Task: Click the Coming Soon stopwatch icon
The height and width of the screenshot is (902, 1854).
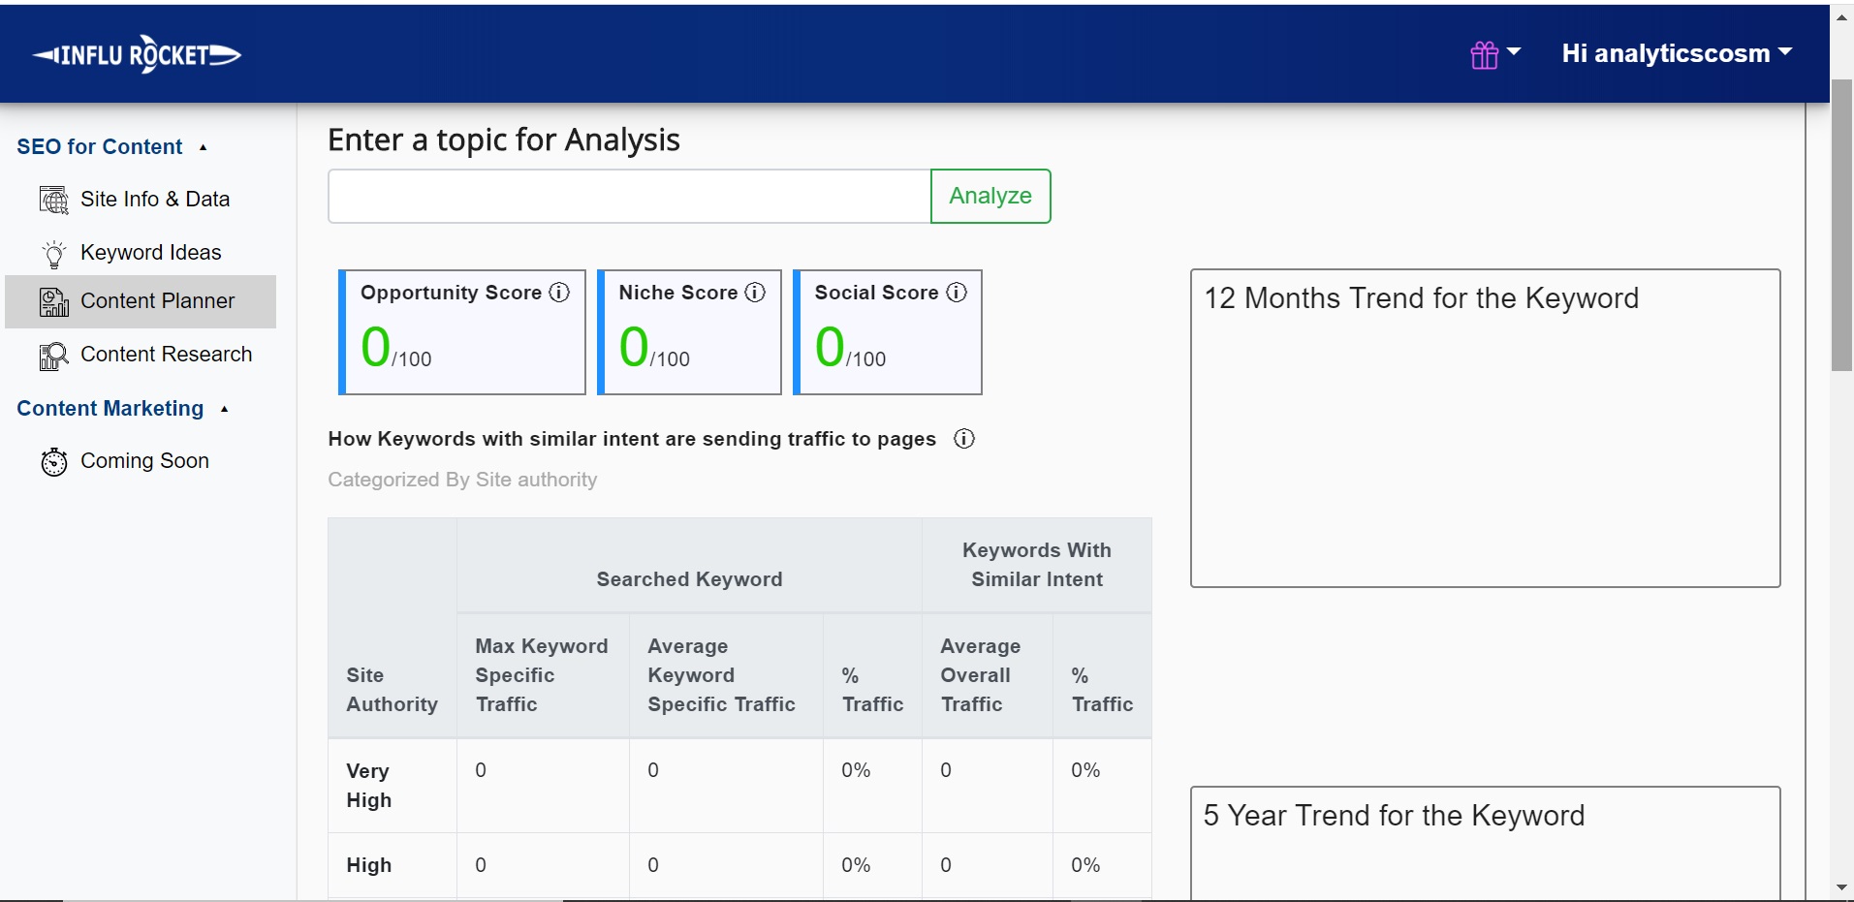Action: [x=54, y=462]
